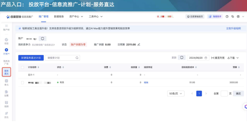Check the 有效 plan row checkbox
The height and width of the screenshot is (123, 247).
[x=22, y=83]
